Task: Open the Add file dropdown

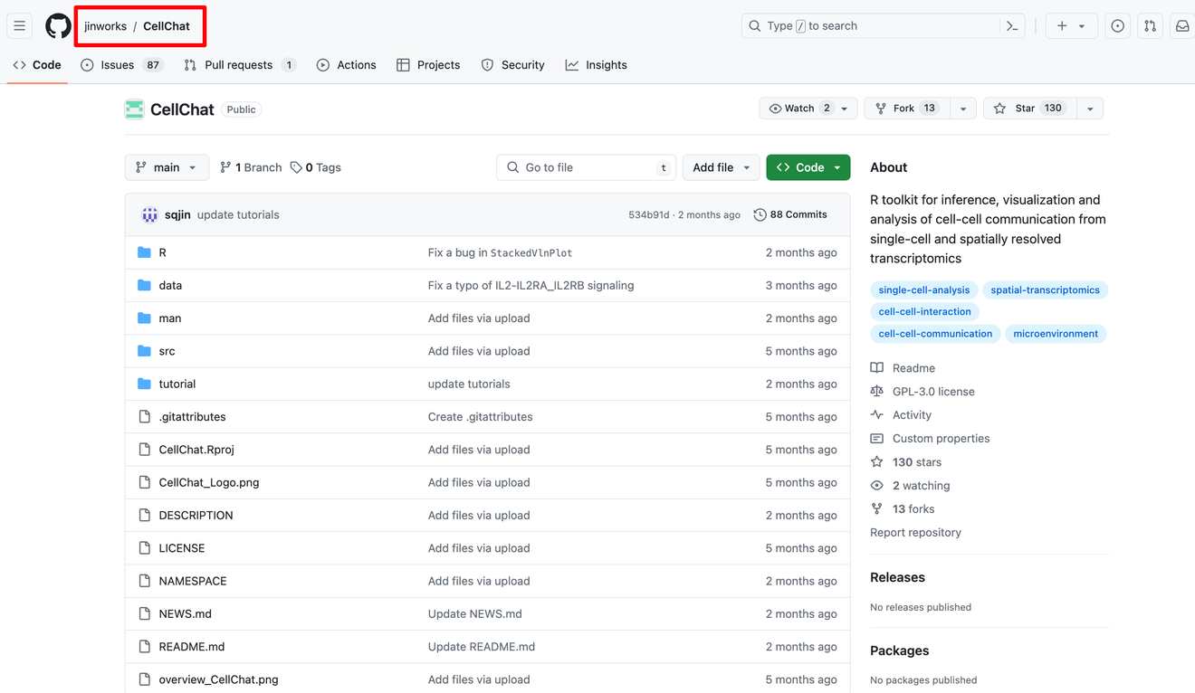Action: coord(721,167)
